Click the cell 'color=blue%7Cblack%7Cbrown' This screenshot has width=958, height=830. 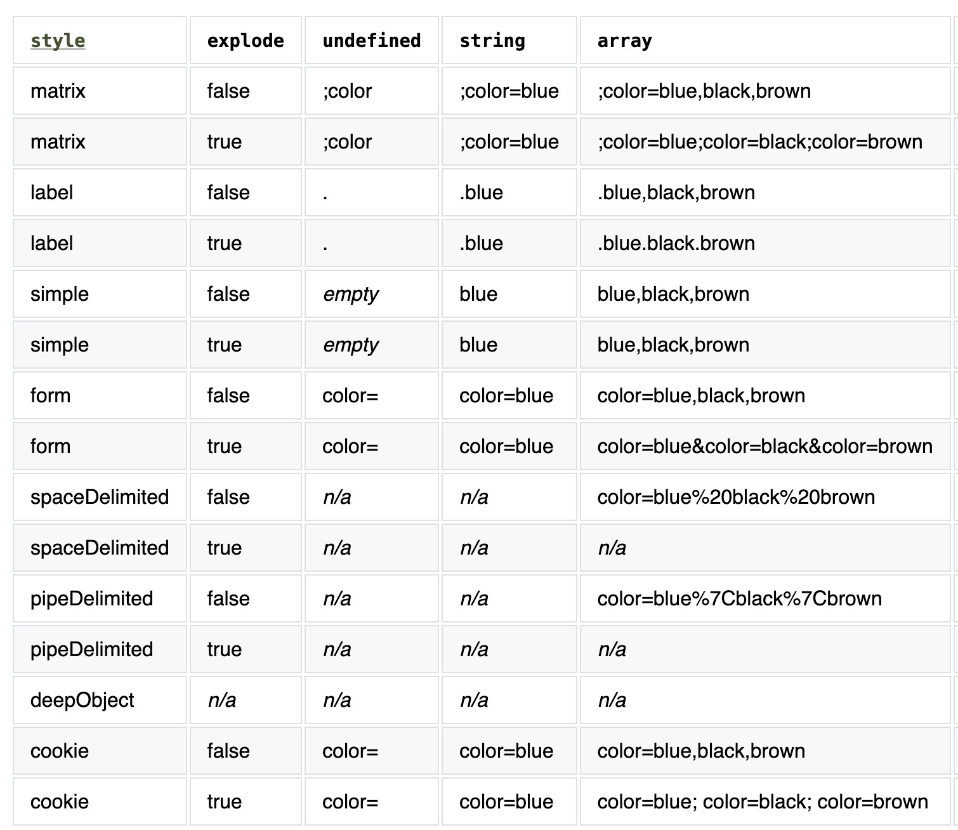739,598
